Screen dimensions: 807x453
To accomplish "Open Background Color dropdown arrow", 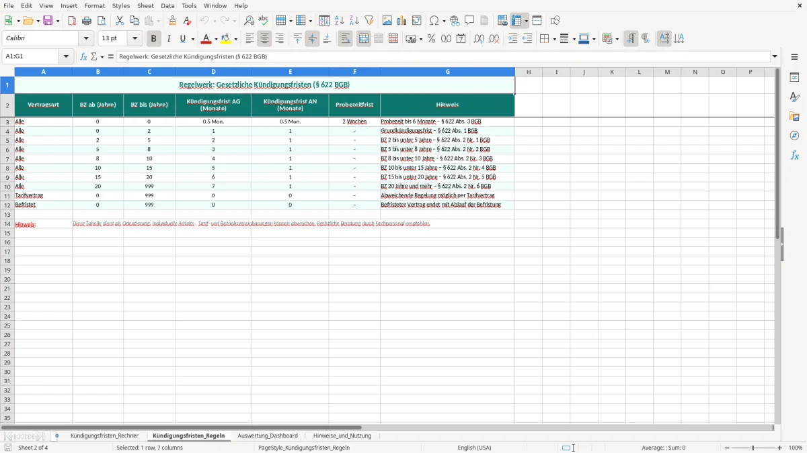I will (235, 39).
